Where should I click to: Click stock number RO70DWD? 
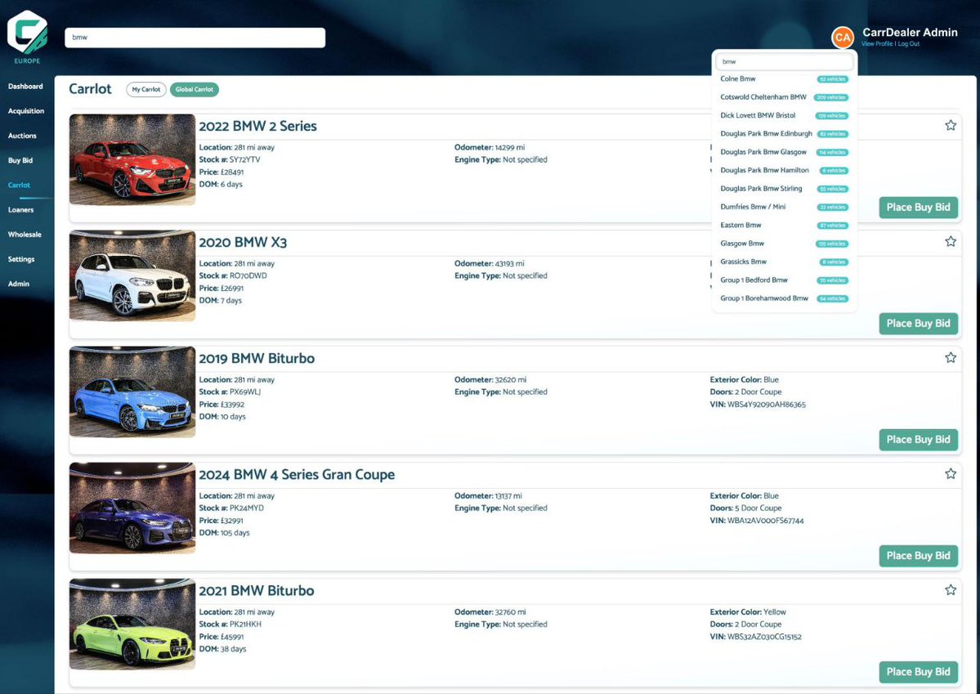pos(248,275)
